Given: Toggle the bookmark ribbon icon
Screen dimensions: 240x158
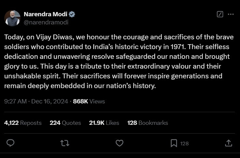Looking at the screenshot, I should coord(174,143).
